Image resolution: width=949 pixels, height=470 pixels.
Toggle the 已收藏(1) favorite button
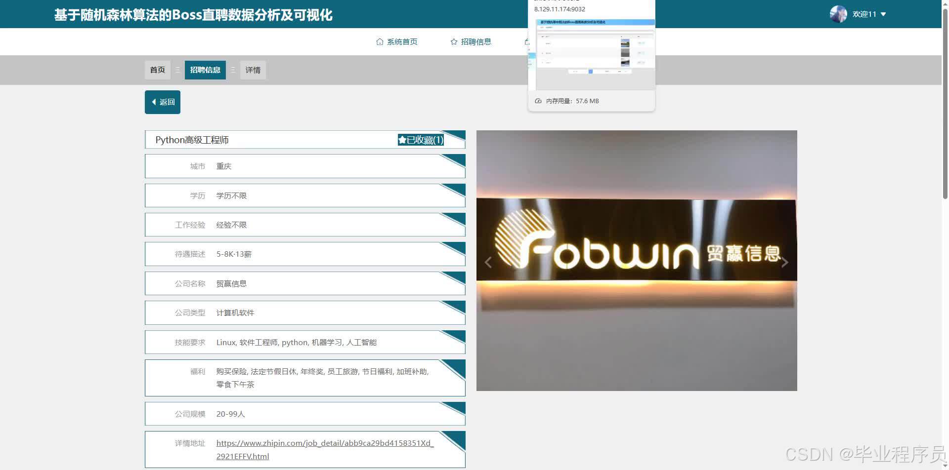[x=421, y=140]
